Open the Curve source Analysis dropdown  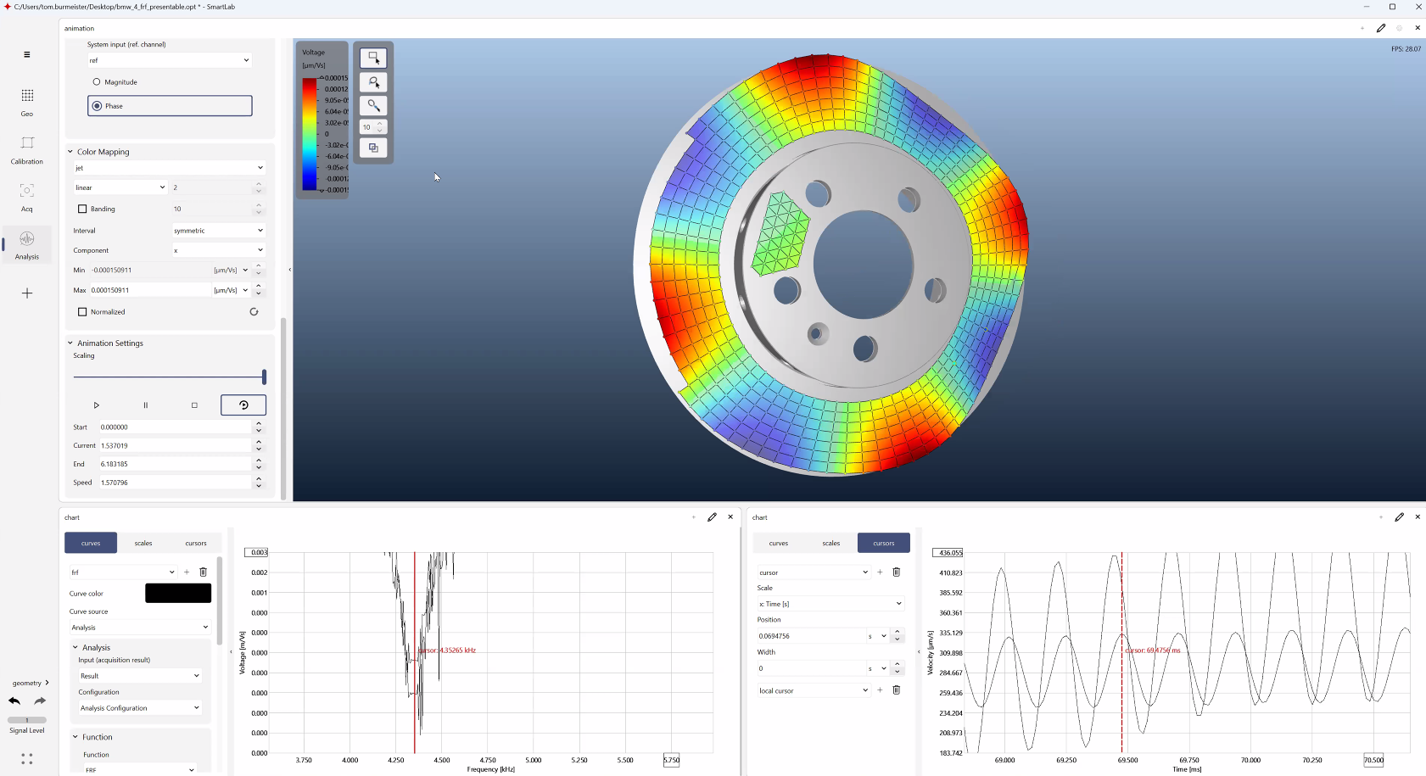point(140,628)
